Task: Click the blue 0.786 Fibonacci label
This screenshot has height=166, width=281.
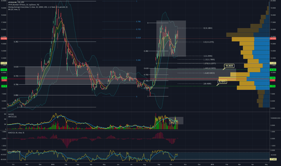Action: (138, 21)
